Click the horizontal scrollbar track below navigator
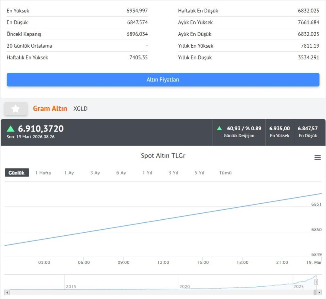326x299 pixels. pyautogui.click(x=163, y=292)
